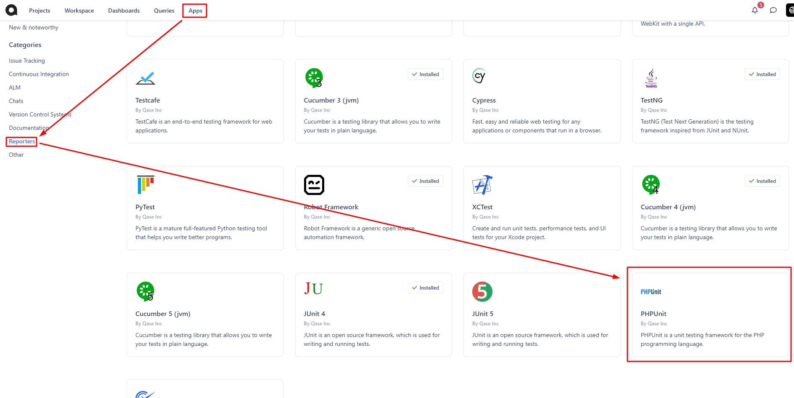
Task: Open the Apps menu tab
Action: 195,11
